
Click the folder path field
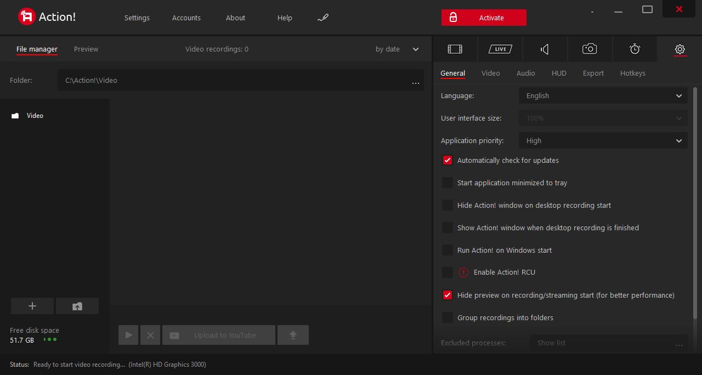point(240,81)
